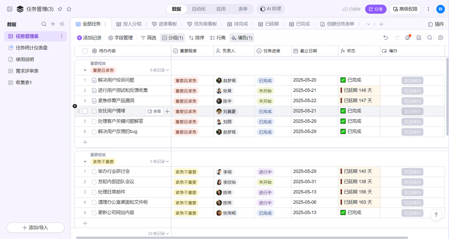Click the 添加/导入 button in sidebar
Image resolution: width=449 pixels, height=239 pixels.
35,227
